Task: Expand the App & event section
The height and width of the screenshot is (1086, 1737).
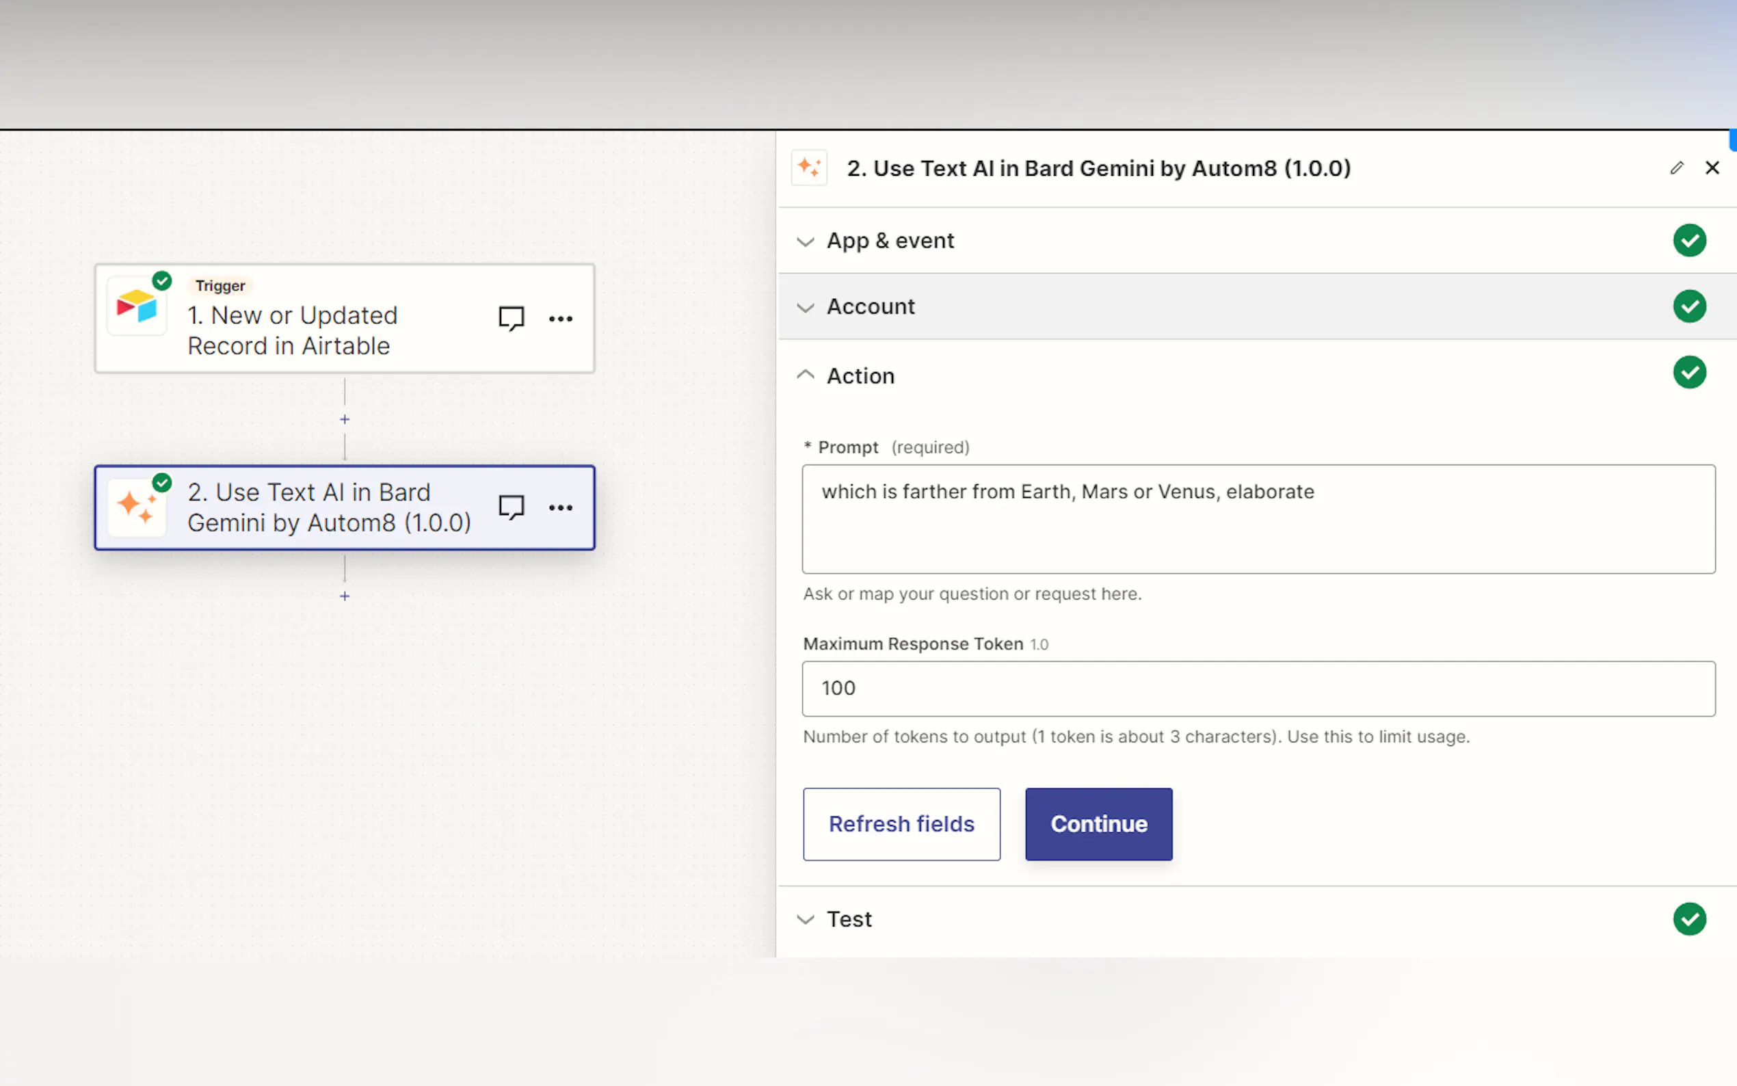Action: point(890,241)
